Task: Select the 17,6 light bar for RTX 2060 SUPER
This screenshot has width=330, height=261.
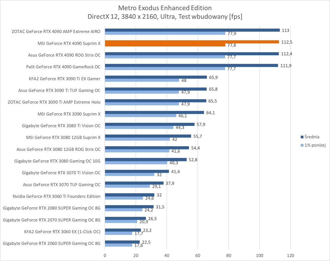Action: coord(119,245)
